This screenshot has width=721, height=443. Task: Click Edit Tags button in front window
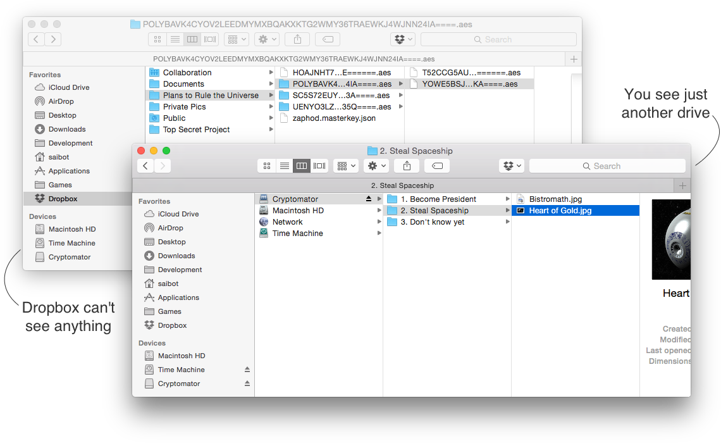(x=437, y=166)
